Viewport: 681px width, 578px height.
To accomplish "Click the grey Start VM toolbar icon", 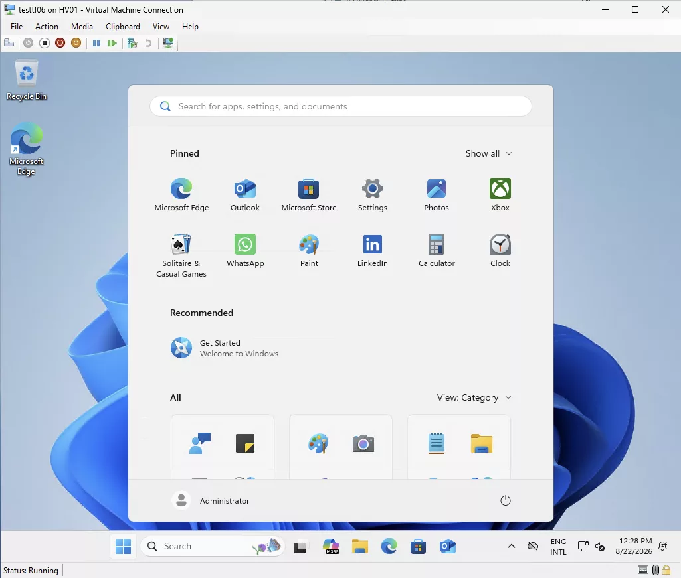I will pyautogui.click(x=28, y=43).
